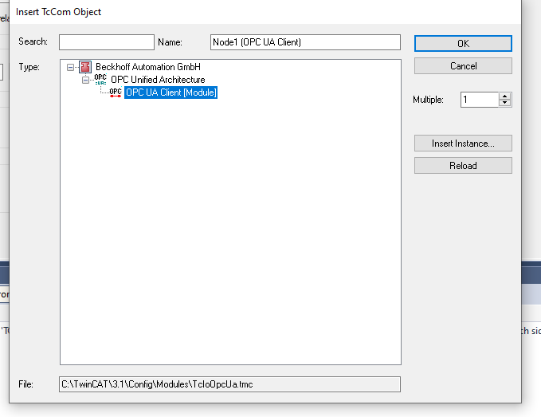
Task: Select OPC Unified Architecture tree entry
Action: click(158, 80)
